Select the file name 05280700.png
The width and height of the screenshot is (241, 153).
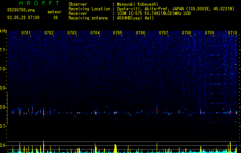coord(21,10)
